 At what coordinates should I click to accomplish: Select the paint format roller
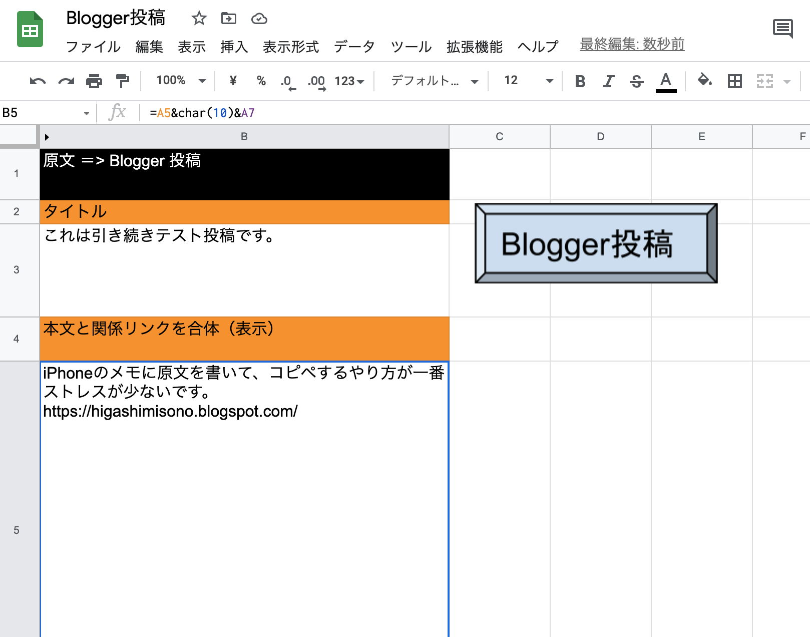point(122,81)
